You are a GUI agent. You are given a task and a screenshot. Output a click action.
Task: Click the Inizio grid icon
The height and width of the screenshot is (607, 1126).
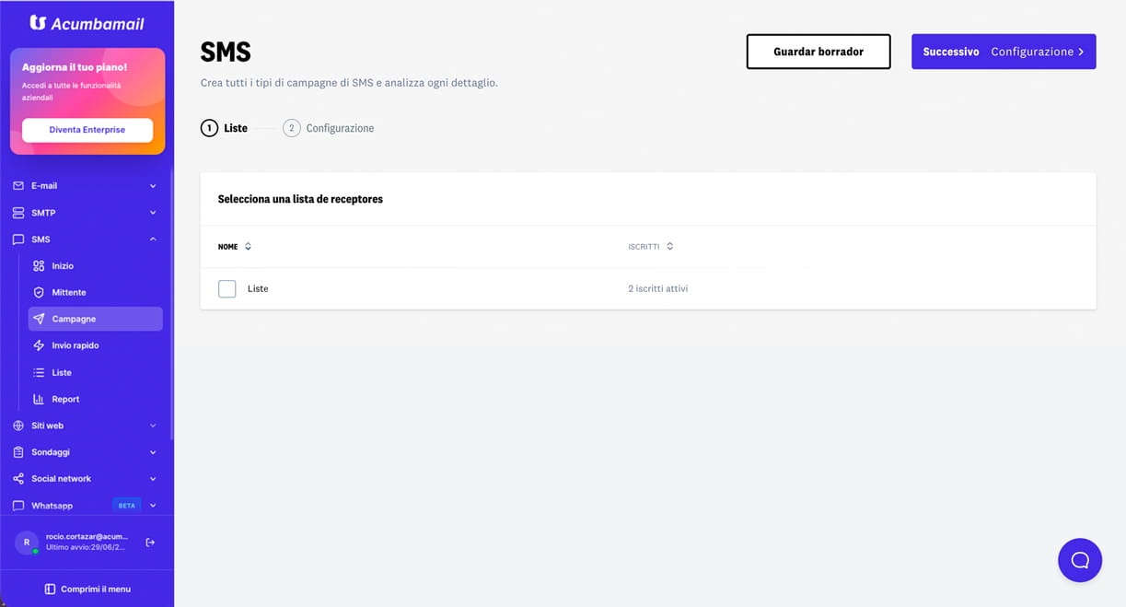(39, 266)
